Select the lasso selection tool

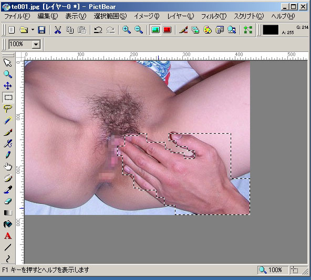[7, 109]
